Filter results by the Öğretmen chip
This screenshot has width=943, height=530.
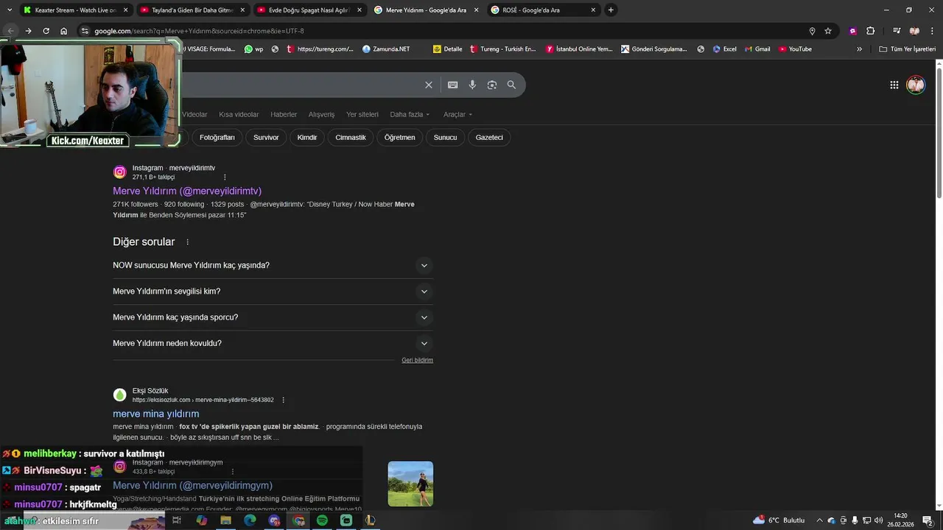(x=399, y=138)
